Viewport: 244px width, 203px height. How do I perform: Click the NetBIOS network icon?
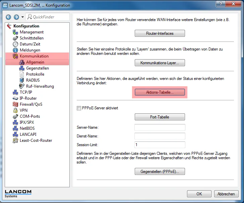click(x=15, y=128)
